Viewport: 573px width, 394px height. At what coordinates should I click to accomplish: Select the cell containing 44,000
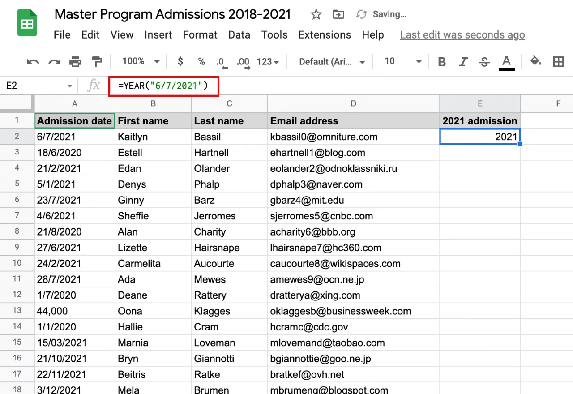[75, 311]
